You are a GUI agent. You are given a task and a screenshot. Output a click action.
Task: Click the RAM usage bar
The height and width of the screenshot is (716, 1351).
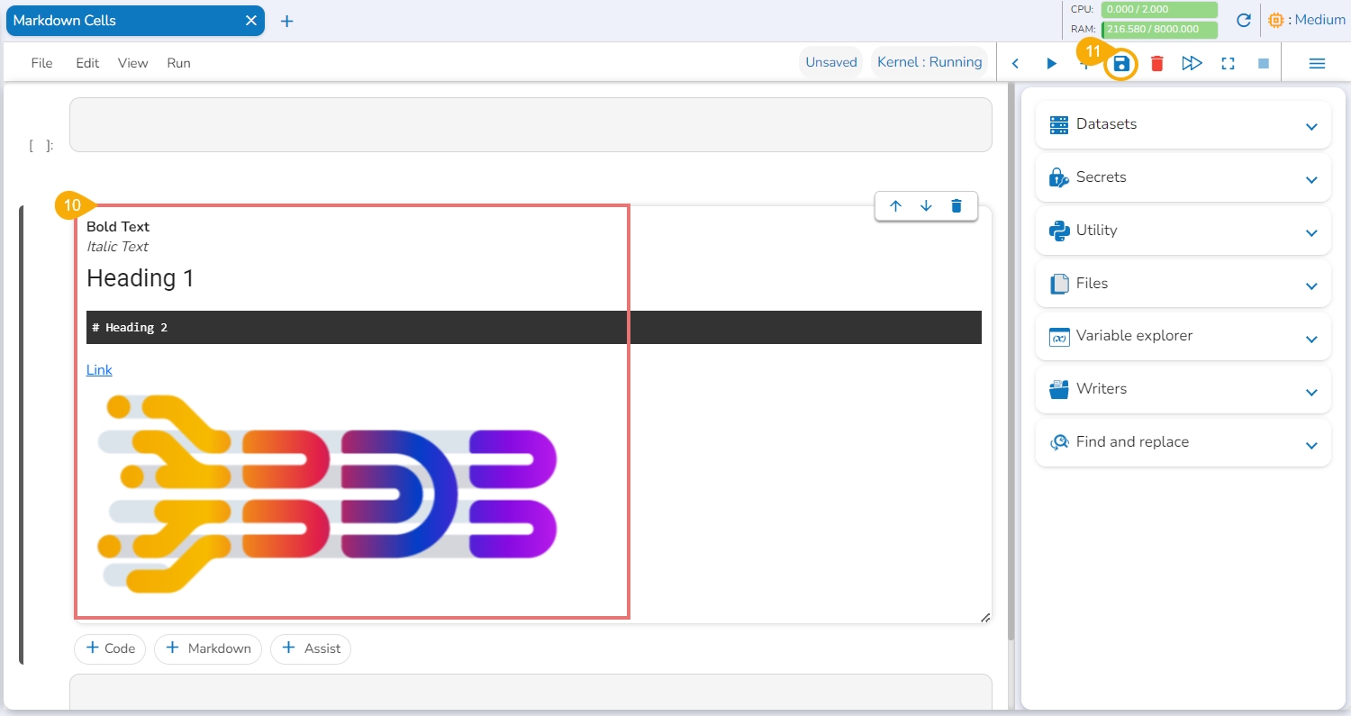(x=1159, y=30)
